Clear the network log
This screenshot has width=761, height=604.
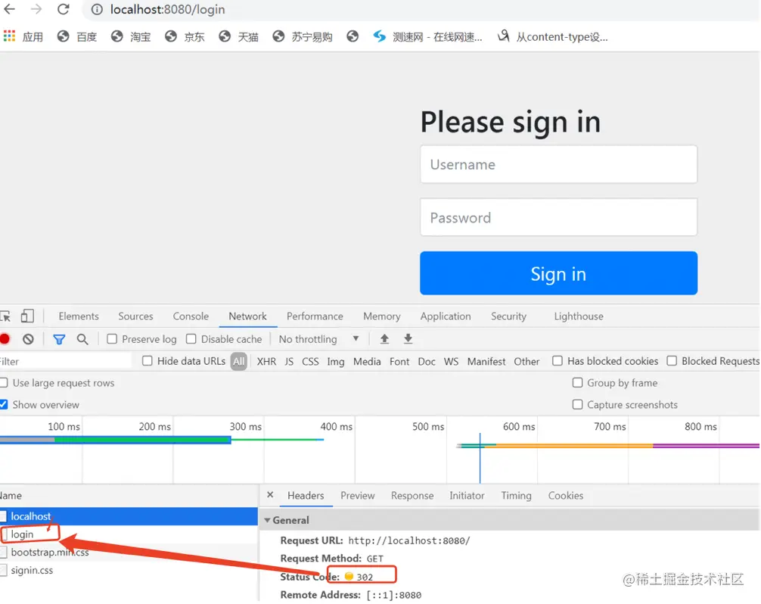(28, 339)
